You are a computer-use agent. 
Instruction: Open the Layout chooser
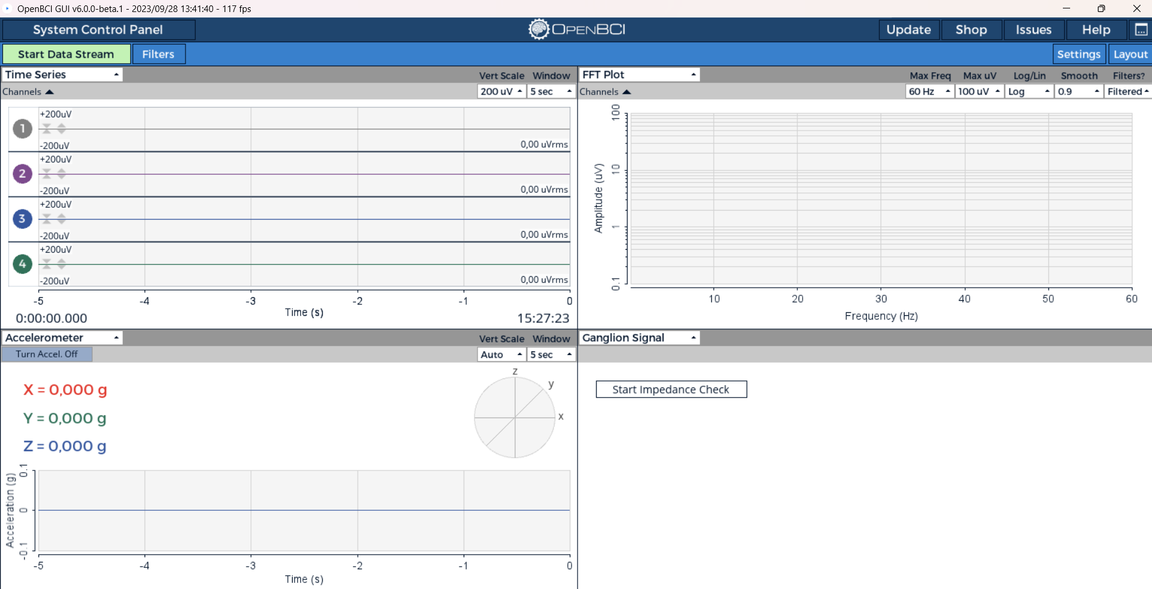click(x=1130, y=54)
